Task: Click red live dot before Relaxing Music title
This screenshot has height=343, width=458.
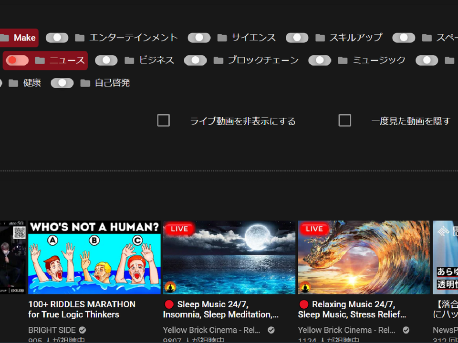Action: (x=304, y=304)
